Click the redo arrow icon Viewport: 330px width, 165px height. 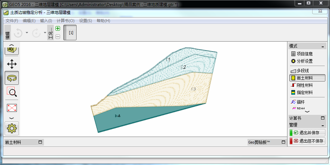(x=36, y=33)
